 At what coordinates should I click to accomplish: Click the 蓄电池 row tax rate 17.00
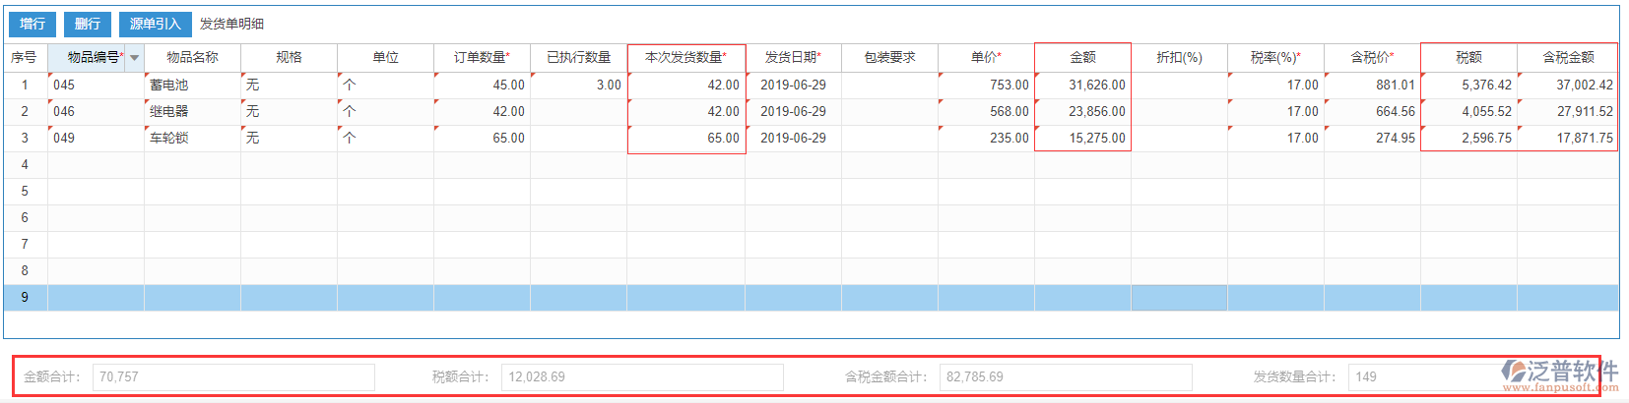[1275, 86]
